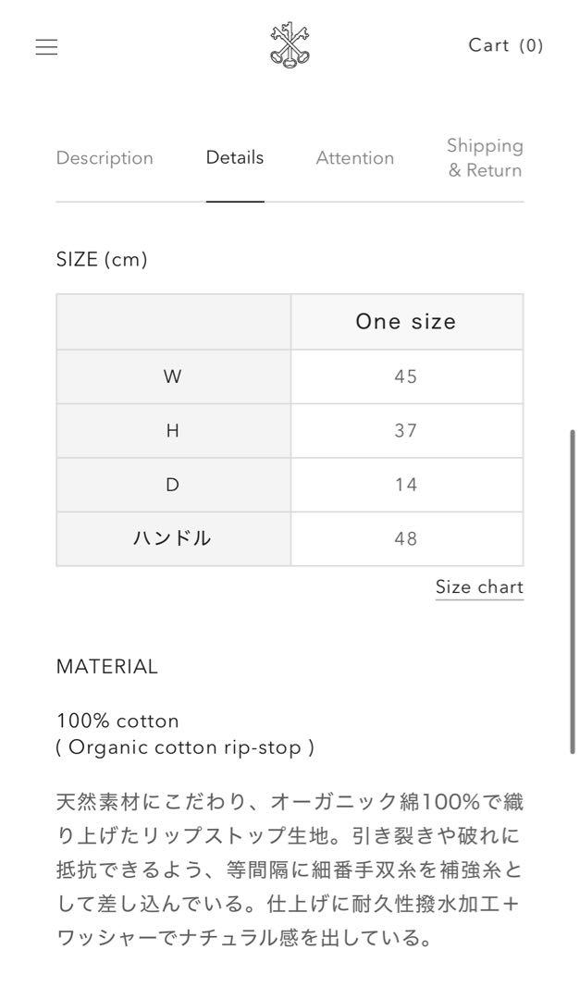Viewport: 580px width, 999px height.
Task: Open the Size chart link
Action: tap(479, 586)
